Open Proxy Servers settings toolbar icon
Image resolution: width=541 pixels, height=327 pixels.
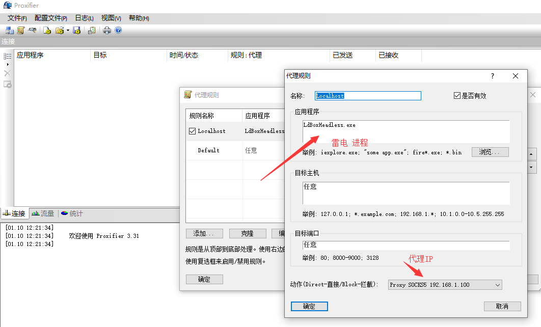pos(9,31)
